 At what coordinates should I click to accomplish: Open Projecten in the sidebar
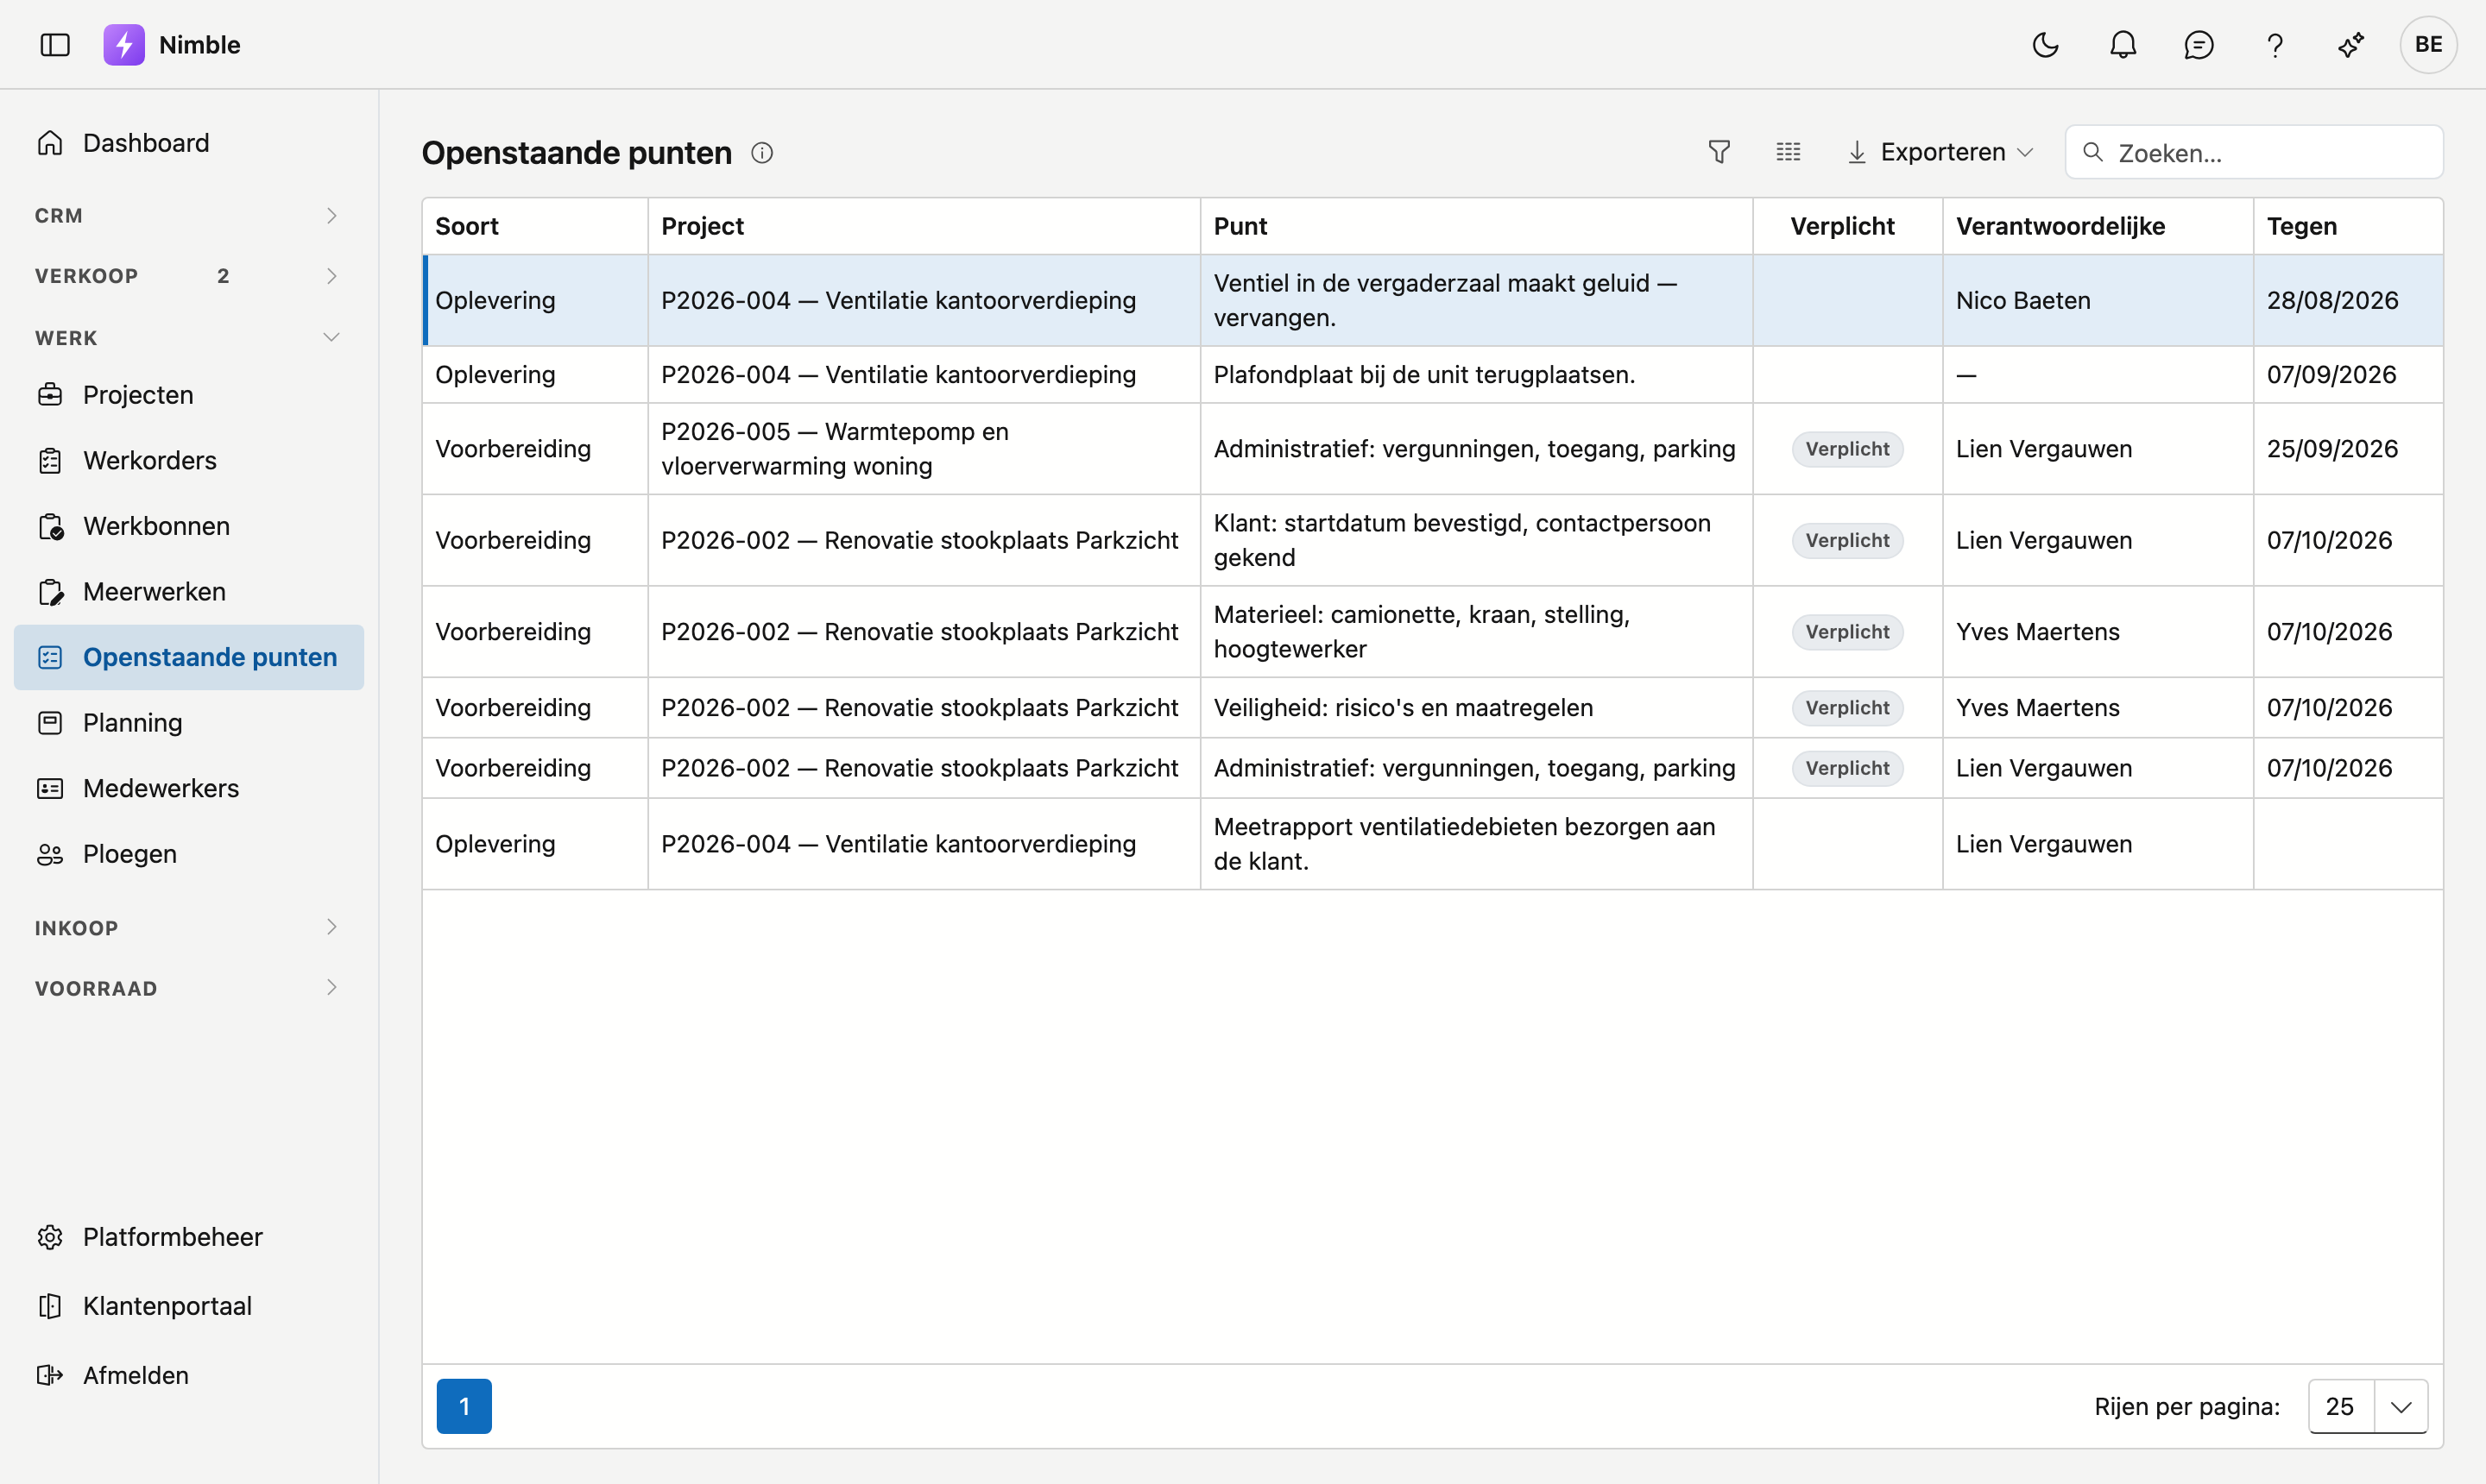point(189,395)
